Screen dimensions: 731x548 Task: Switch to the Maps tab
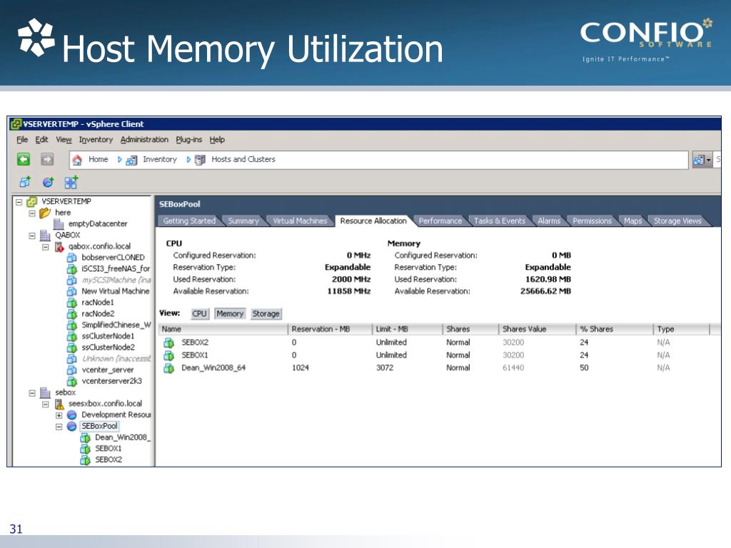pos(632,221)
